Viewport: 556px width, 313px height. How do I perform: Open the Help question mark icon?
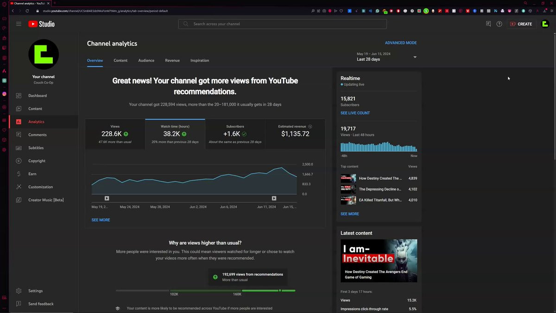click(x=499, y=24)
